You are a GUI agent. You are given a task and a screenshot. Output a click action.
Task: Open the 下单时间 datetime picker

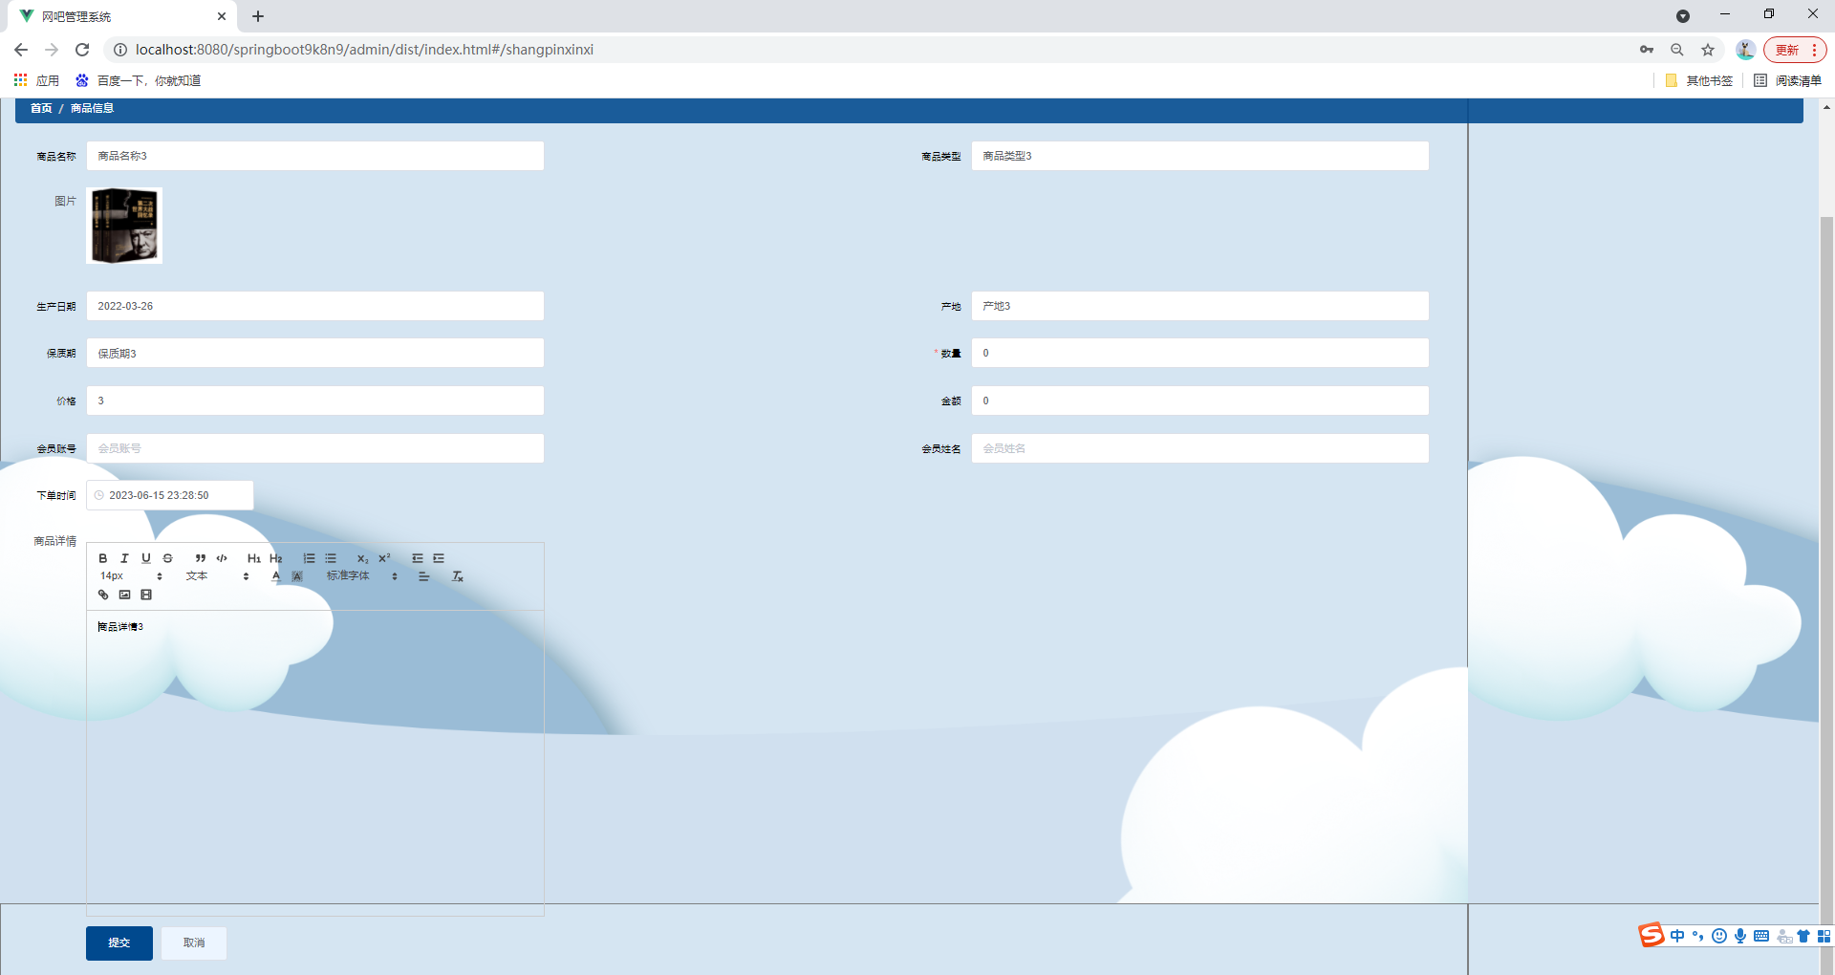tap(170, 495)
